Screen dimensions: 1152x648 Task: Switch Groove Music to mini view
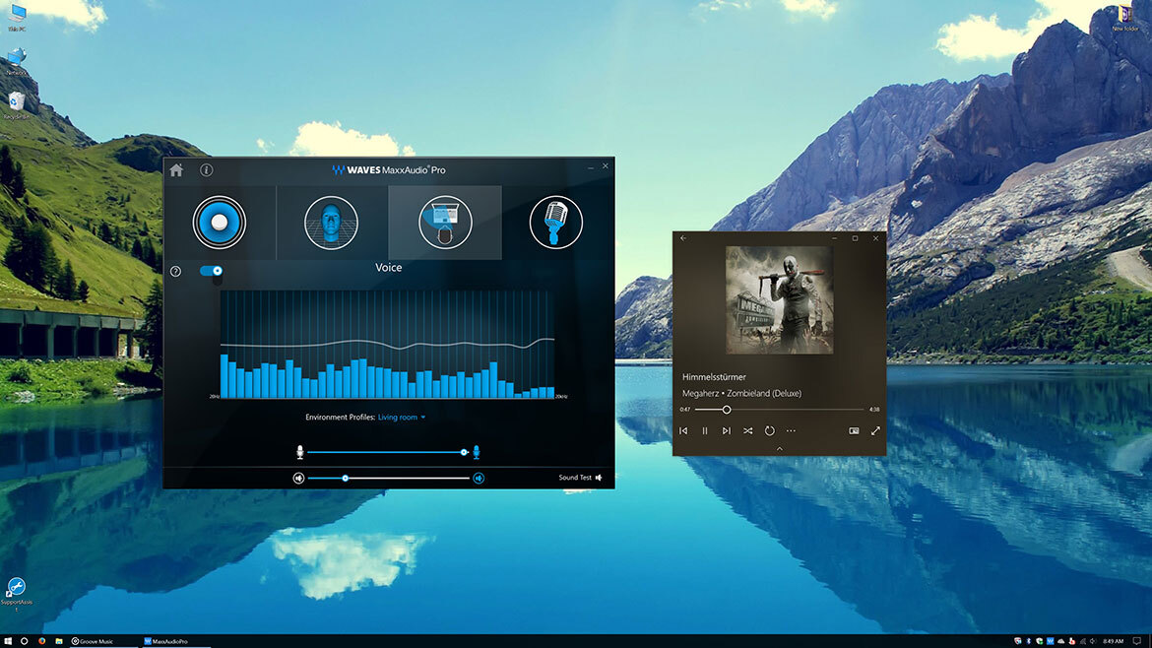click(x=854, y=431)
